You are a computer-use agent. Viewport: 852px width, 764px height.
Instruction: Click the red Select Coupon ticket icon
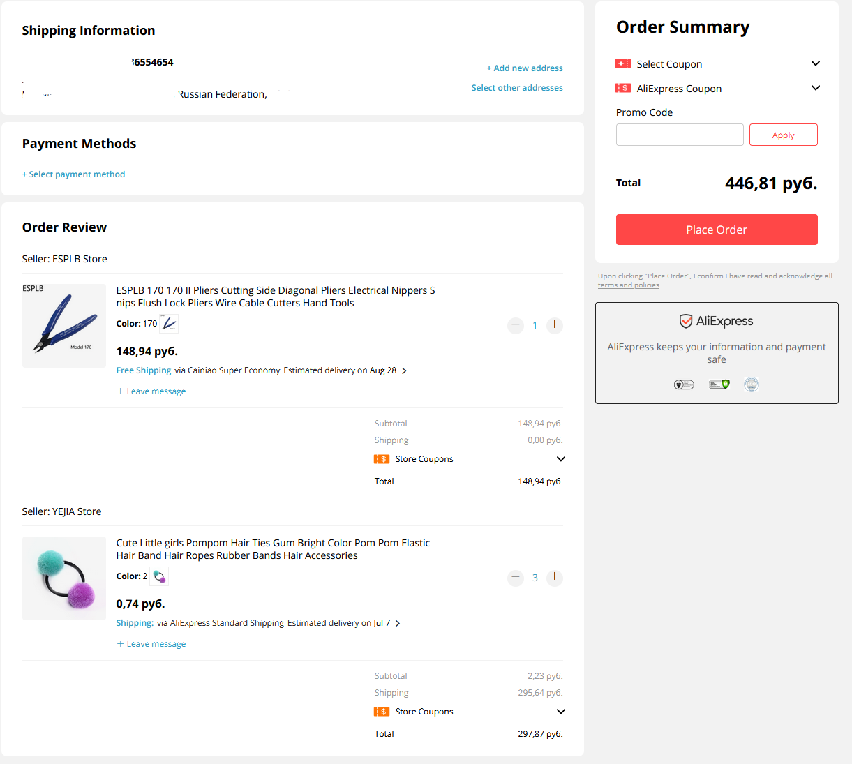point(623,63)
